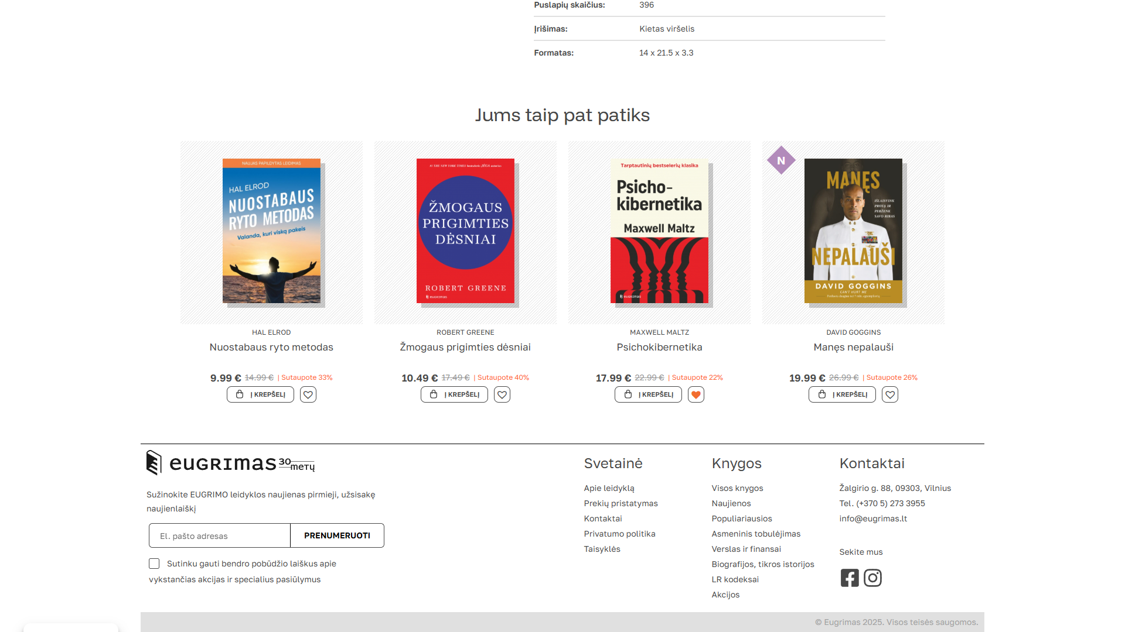The image size is (1125, 632).
Task: Check newsletter consent checkbox
Action: (154, 564)
